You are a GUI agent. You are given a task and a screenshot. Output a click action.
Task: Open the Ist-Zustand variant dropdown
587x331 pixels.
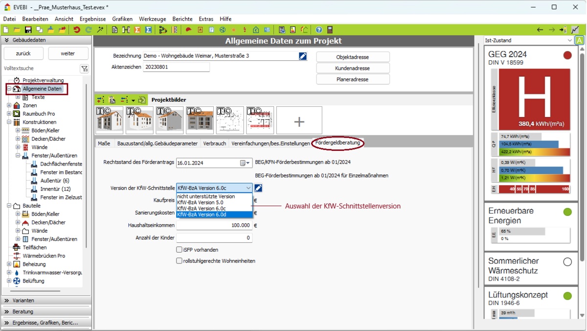tap(529, 41)
